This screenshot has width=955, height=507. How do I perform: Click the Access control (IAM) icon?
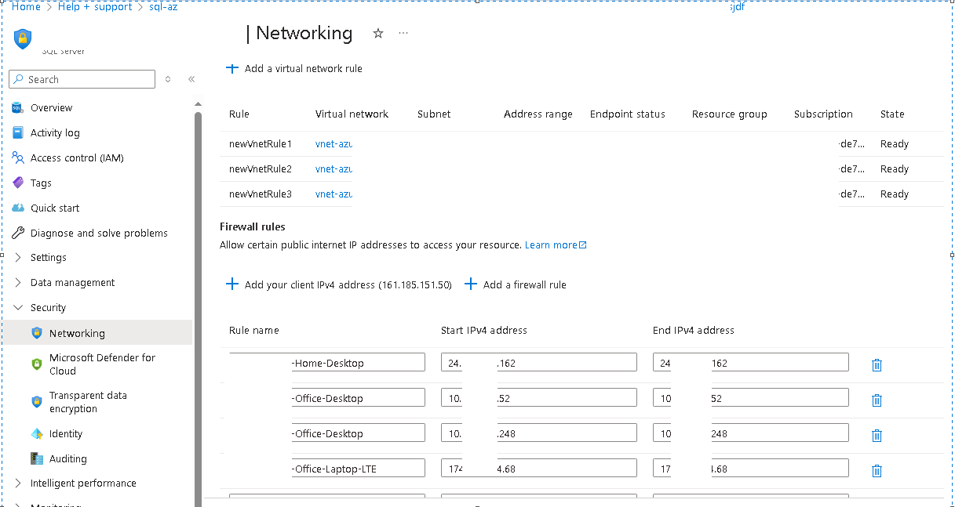18,158
